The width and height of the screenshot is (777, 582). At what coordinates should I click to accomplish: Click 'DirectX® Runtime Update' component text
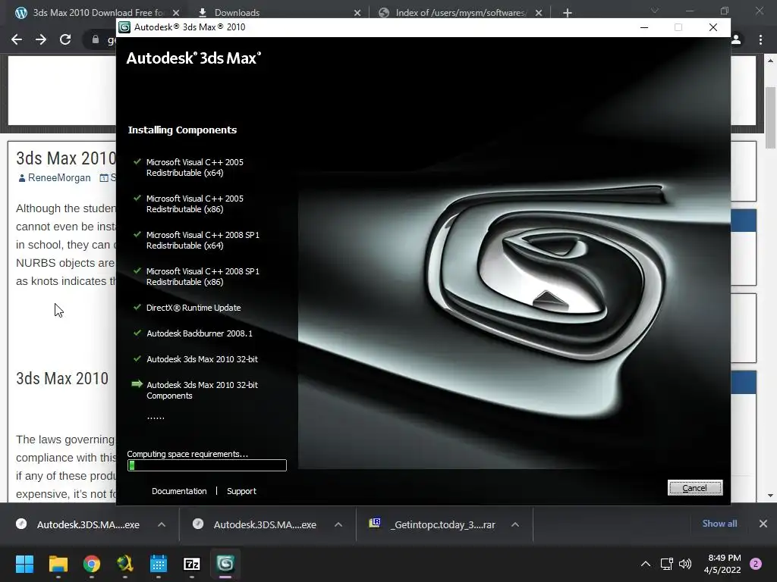[x=193, y=308]
